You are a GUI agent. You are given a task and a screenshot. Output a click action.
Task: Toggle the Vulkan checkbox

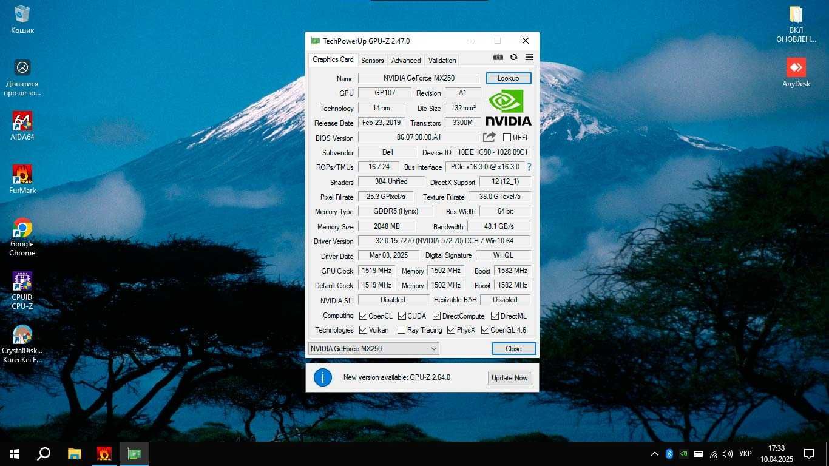363,330
